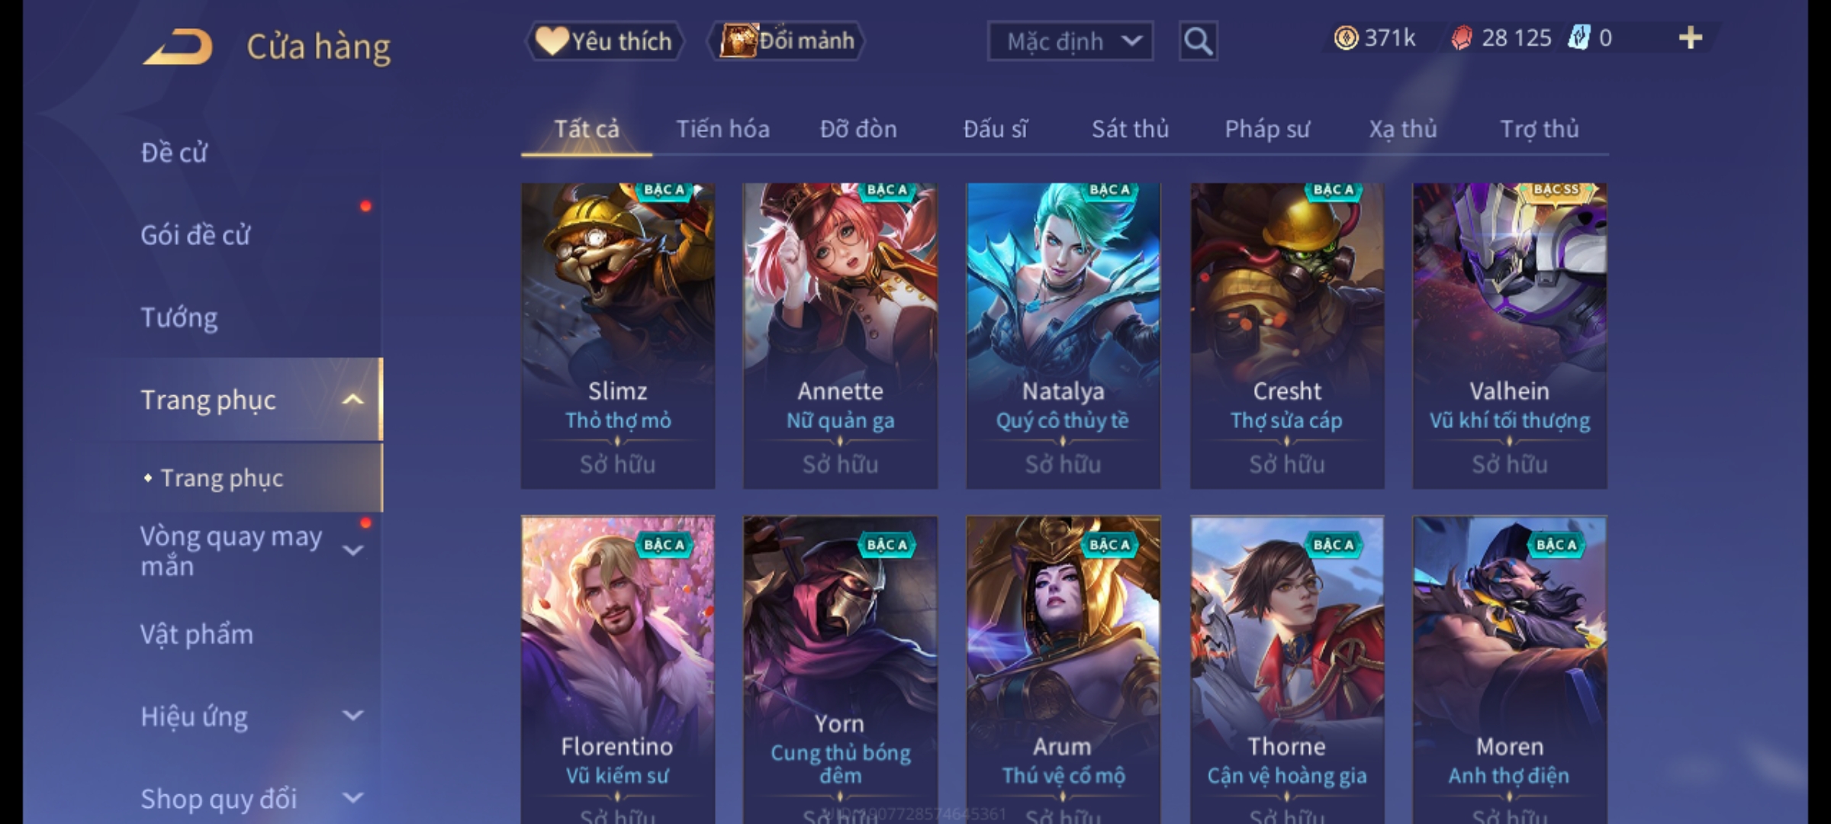The image size is (1831, 824).
Task: Open search with the magnifier icon
Action: (x=1198, y=41)
